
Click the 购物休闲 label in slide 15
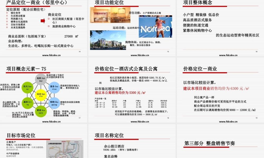point(131,42)
